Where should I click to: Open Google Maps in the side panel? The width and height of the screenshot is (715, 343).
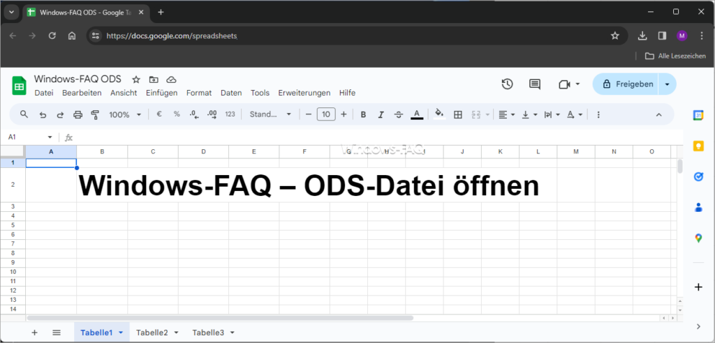pos(698,238)
